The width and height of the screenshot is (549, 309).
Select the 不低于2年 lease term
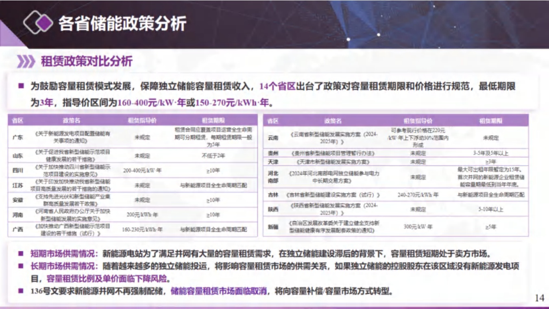pyautogui.click(x=213, y=156)
